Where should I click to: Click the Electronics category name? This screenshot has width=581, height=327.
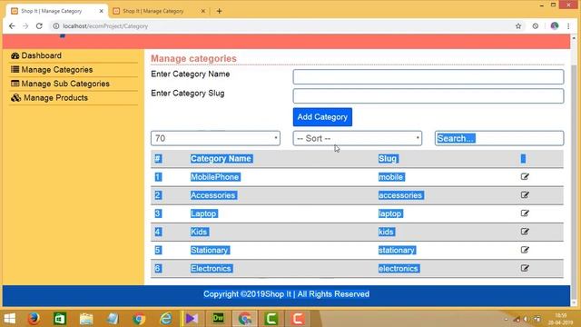tap(212, 269)
